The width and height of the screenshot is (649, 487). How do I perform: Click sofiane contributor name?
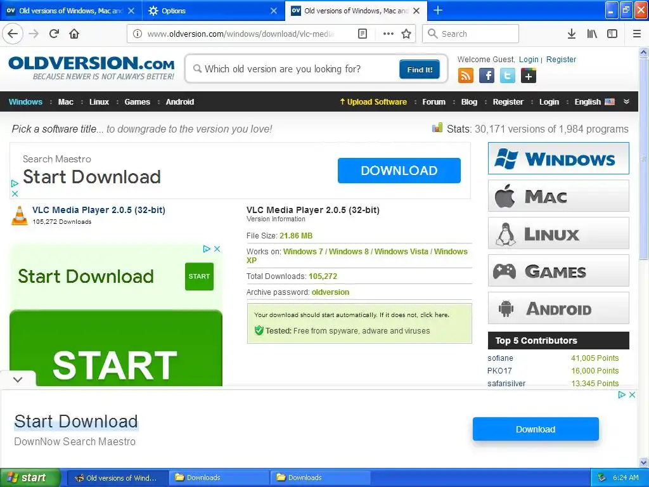500,358
